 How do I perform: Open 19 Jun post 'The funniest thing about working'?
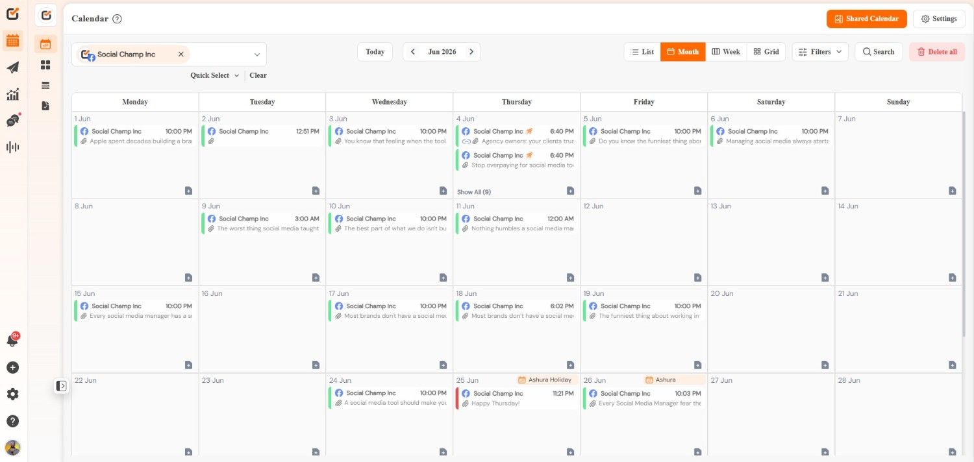click(643, 311)
